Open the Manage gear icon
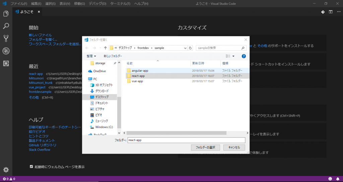Viewport: 343px width, 182px height. pos(6,170)
